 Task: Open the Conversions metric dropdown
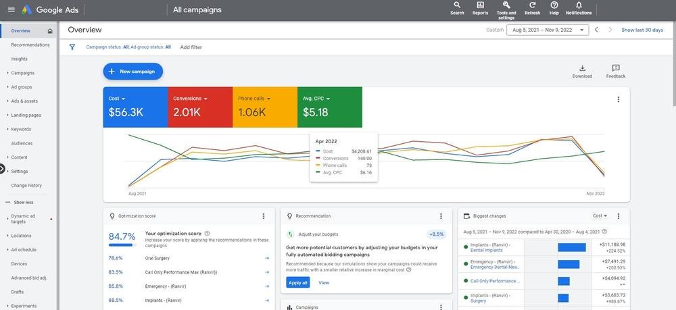(x=190, y=99)
